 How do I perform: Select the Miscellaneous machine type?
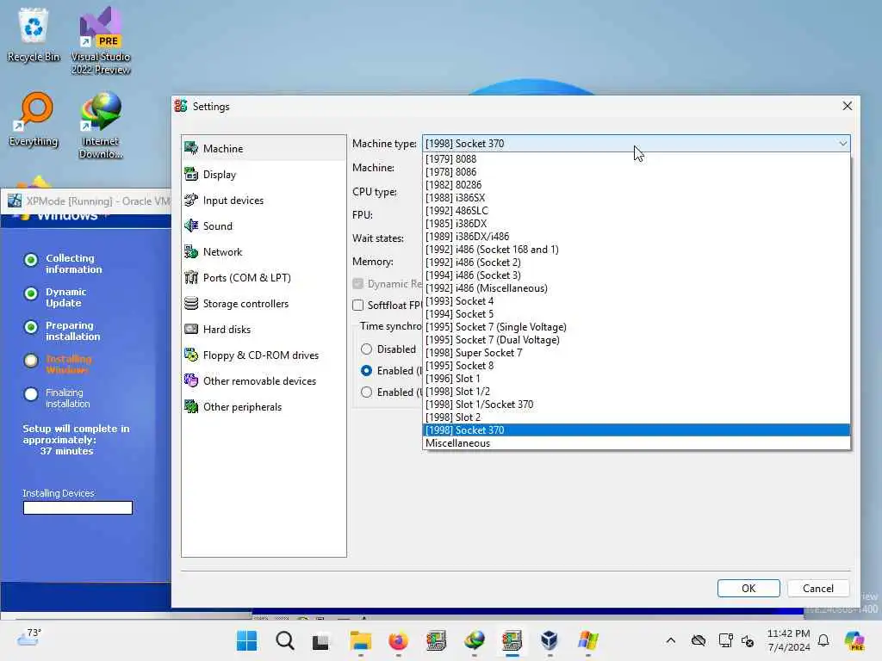point(637,443)
